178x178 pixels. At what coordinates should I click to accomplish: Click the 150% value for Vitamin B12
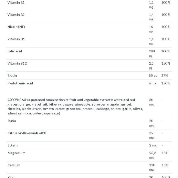click(166, 63)
